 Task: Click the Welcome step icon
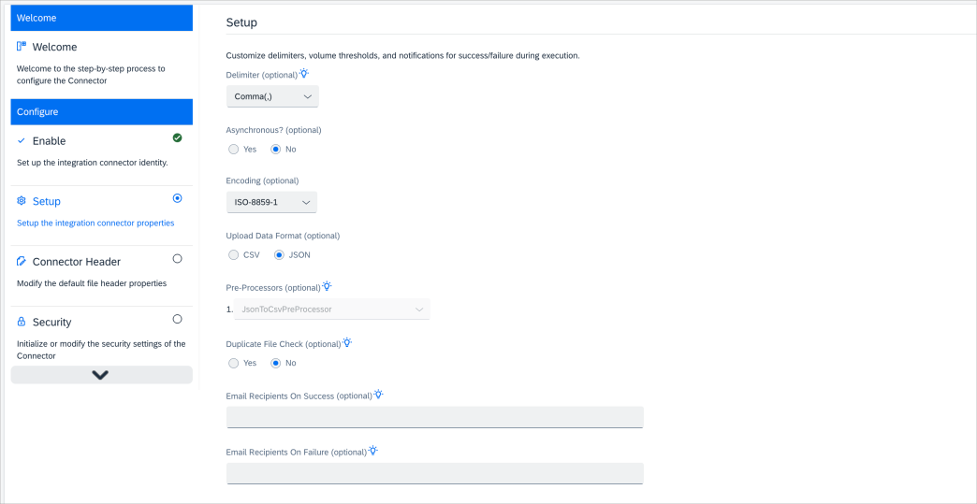(x=22, y=46)
